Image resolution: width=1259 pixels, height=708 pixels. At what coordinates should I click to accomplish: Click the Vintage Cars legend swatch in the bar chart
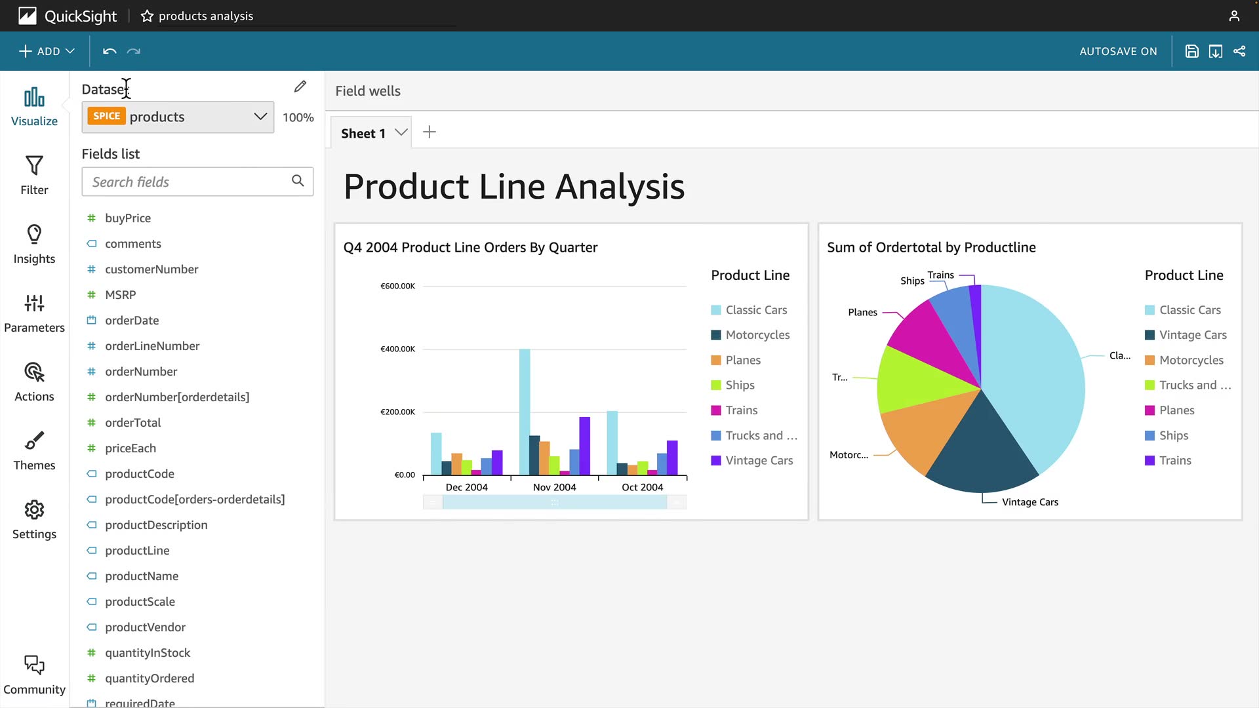[716, 461]
